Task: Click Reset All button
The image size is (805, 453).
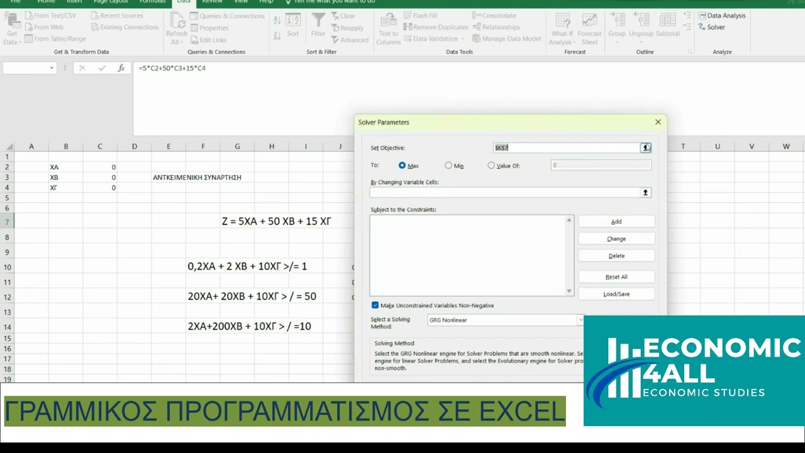Action: coord(616,277)
